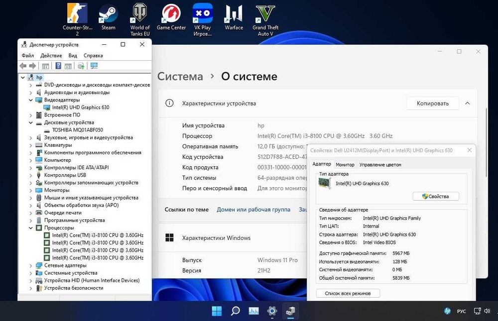Select Intel(R) UHD Graphics 630 in device tree
Viewport: 498px width, 321px height.
click(x=80, y=107)
